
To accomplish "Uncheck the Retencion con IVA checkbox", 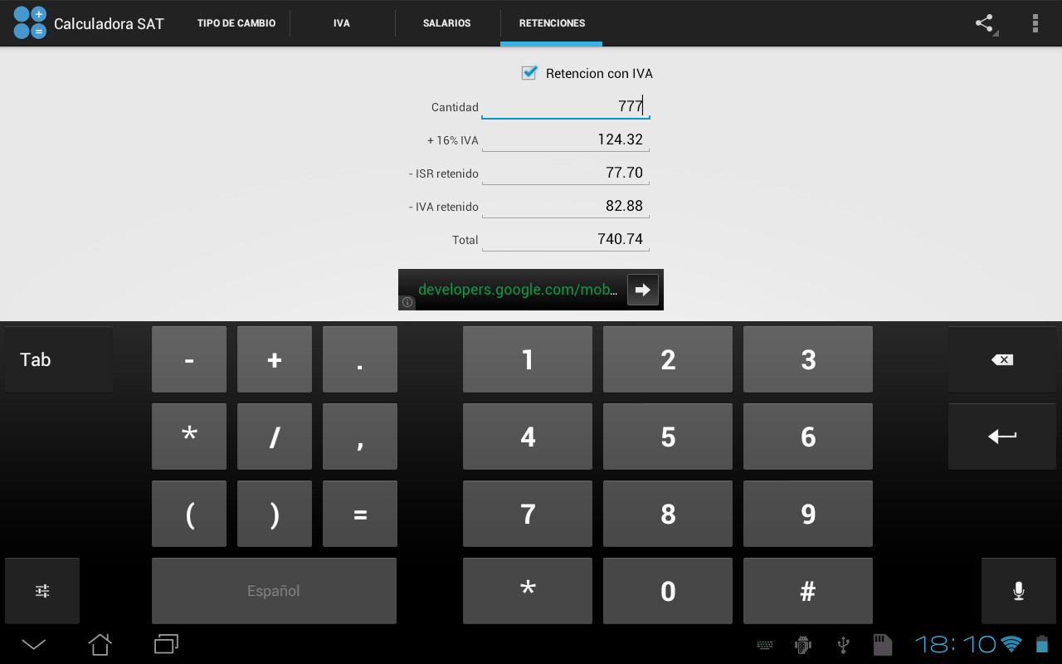I will coord(529,73).
